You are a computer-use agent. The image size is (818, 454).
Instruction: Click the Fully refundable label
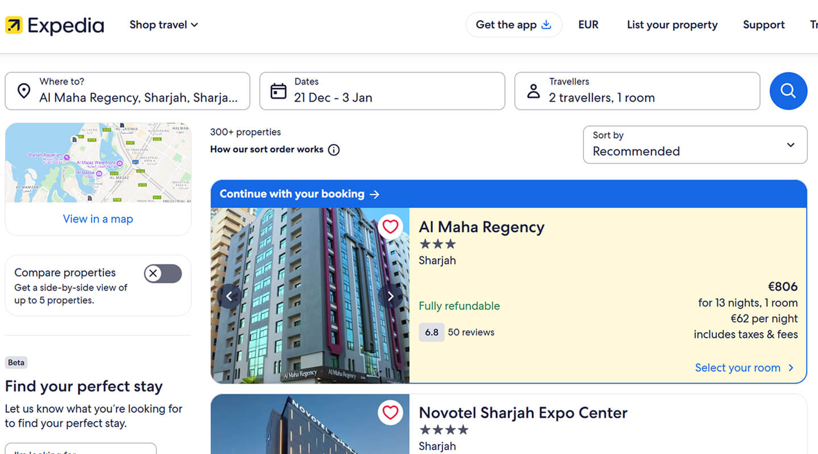[x=460, y=306]
